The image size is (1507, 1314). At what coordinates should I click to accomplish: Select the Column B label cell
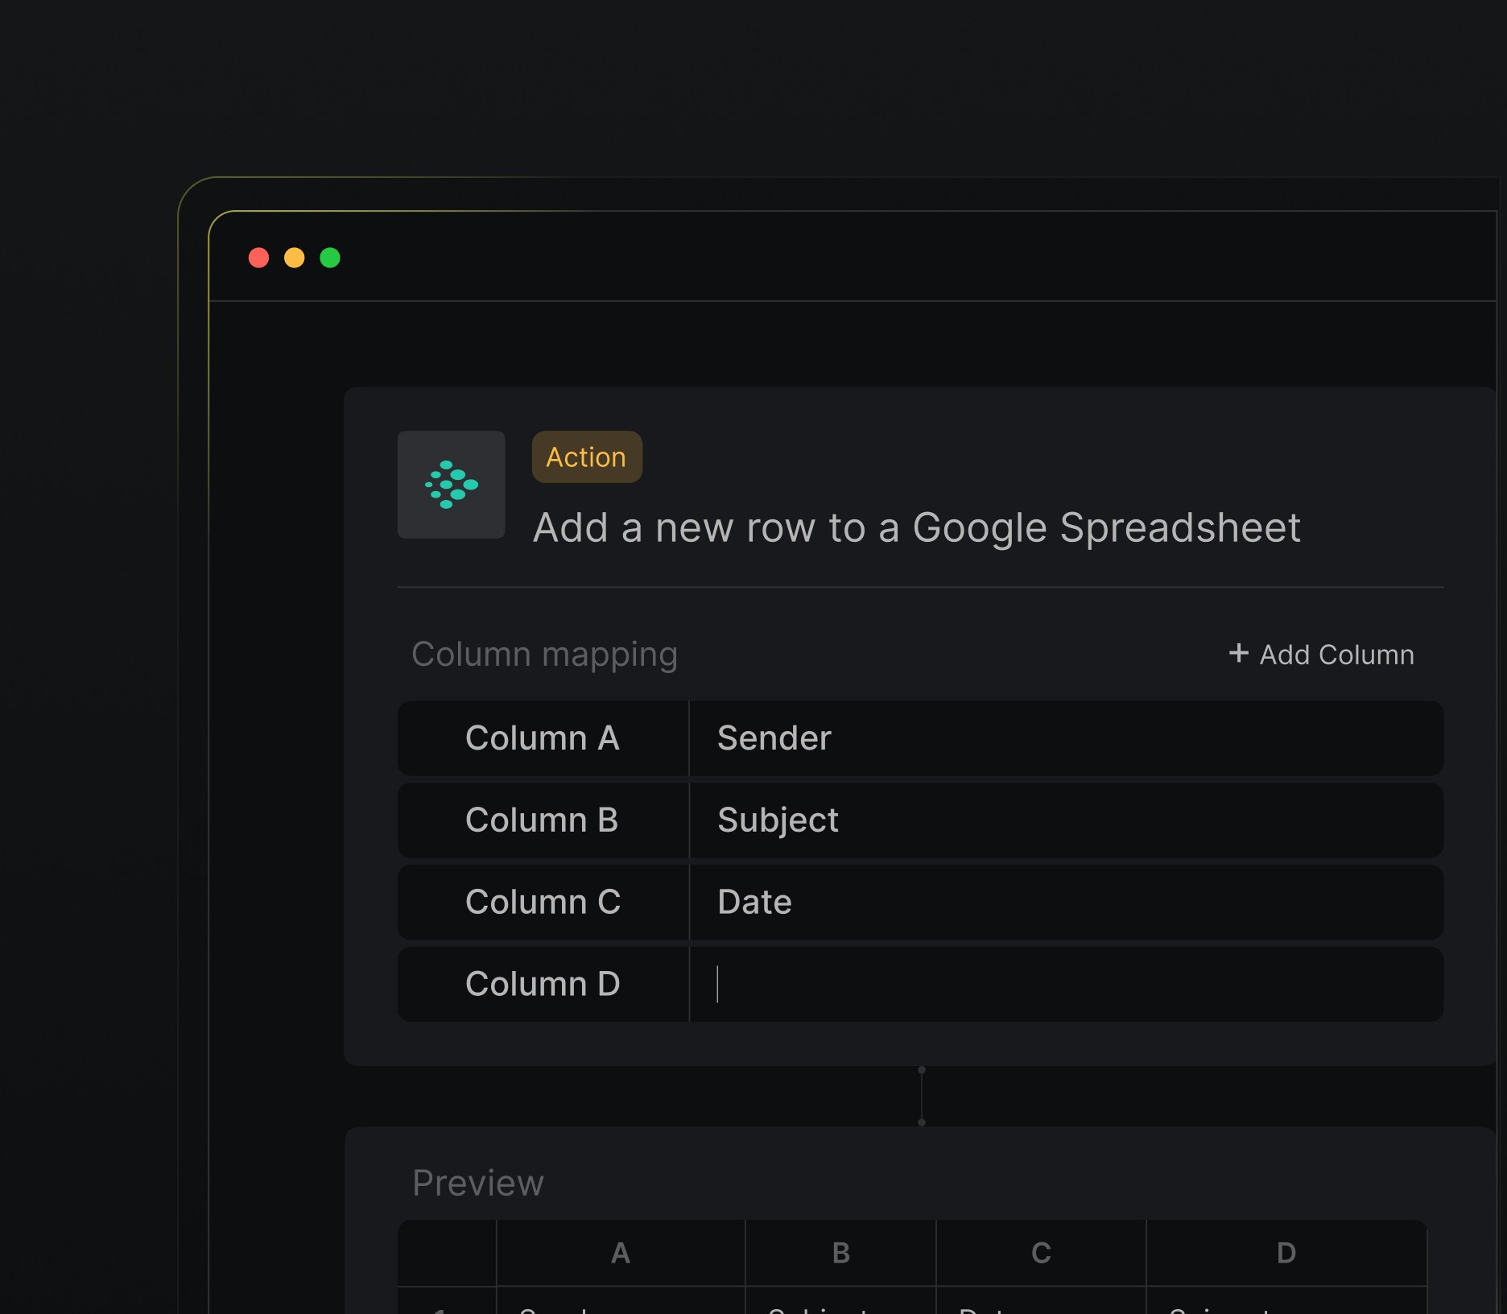click(543, 820)
